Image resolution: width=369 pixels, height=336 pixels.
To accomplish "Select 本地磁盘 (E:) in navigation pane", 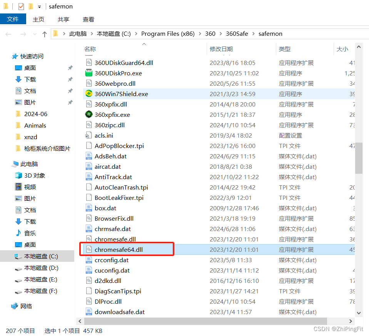I will [x=40, y=279].
